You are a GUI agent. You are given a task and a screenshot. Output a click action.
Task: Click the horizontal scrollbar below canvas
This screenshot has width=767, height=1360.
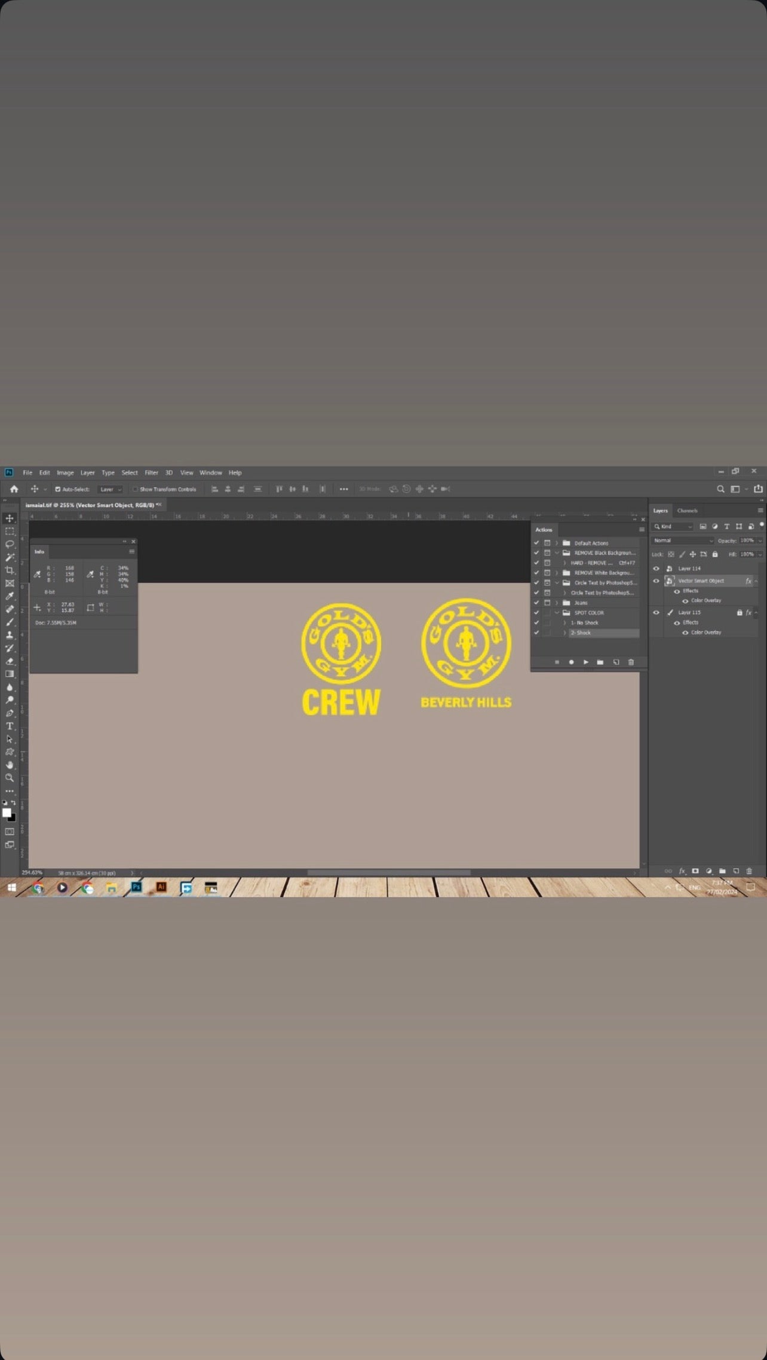coord(389,873)
